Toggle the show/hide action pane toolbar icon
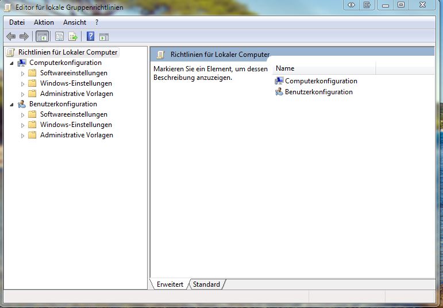443x308 pixels. (104, 37)
